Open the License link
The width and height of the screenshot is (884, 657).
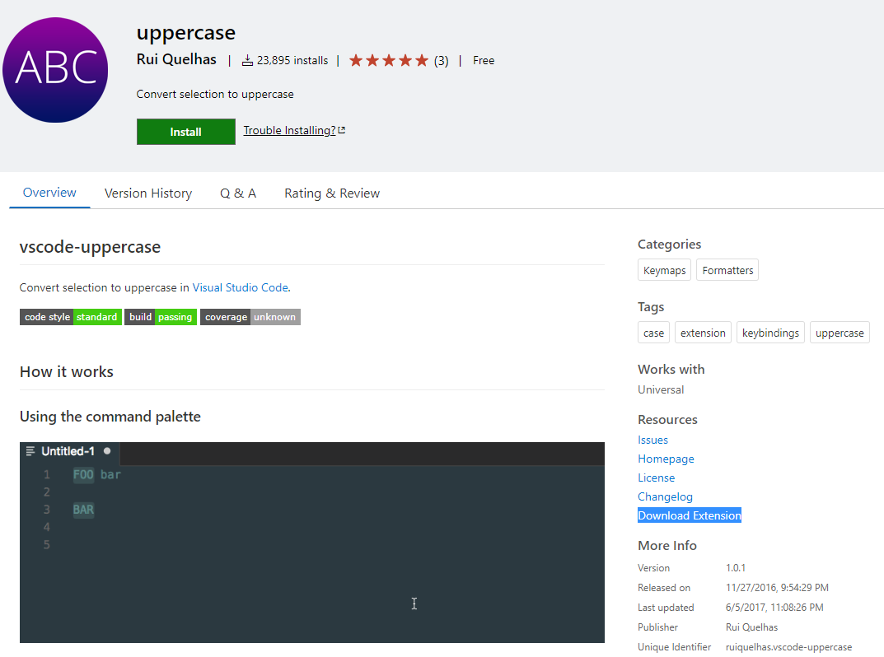657,478
